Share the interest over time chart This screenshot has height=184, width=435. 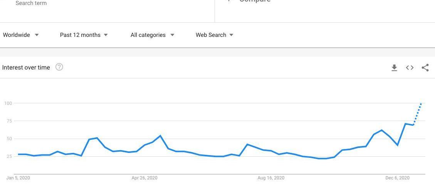coord(425,68)
